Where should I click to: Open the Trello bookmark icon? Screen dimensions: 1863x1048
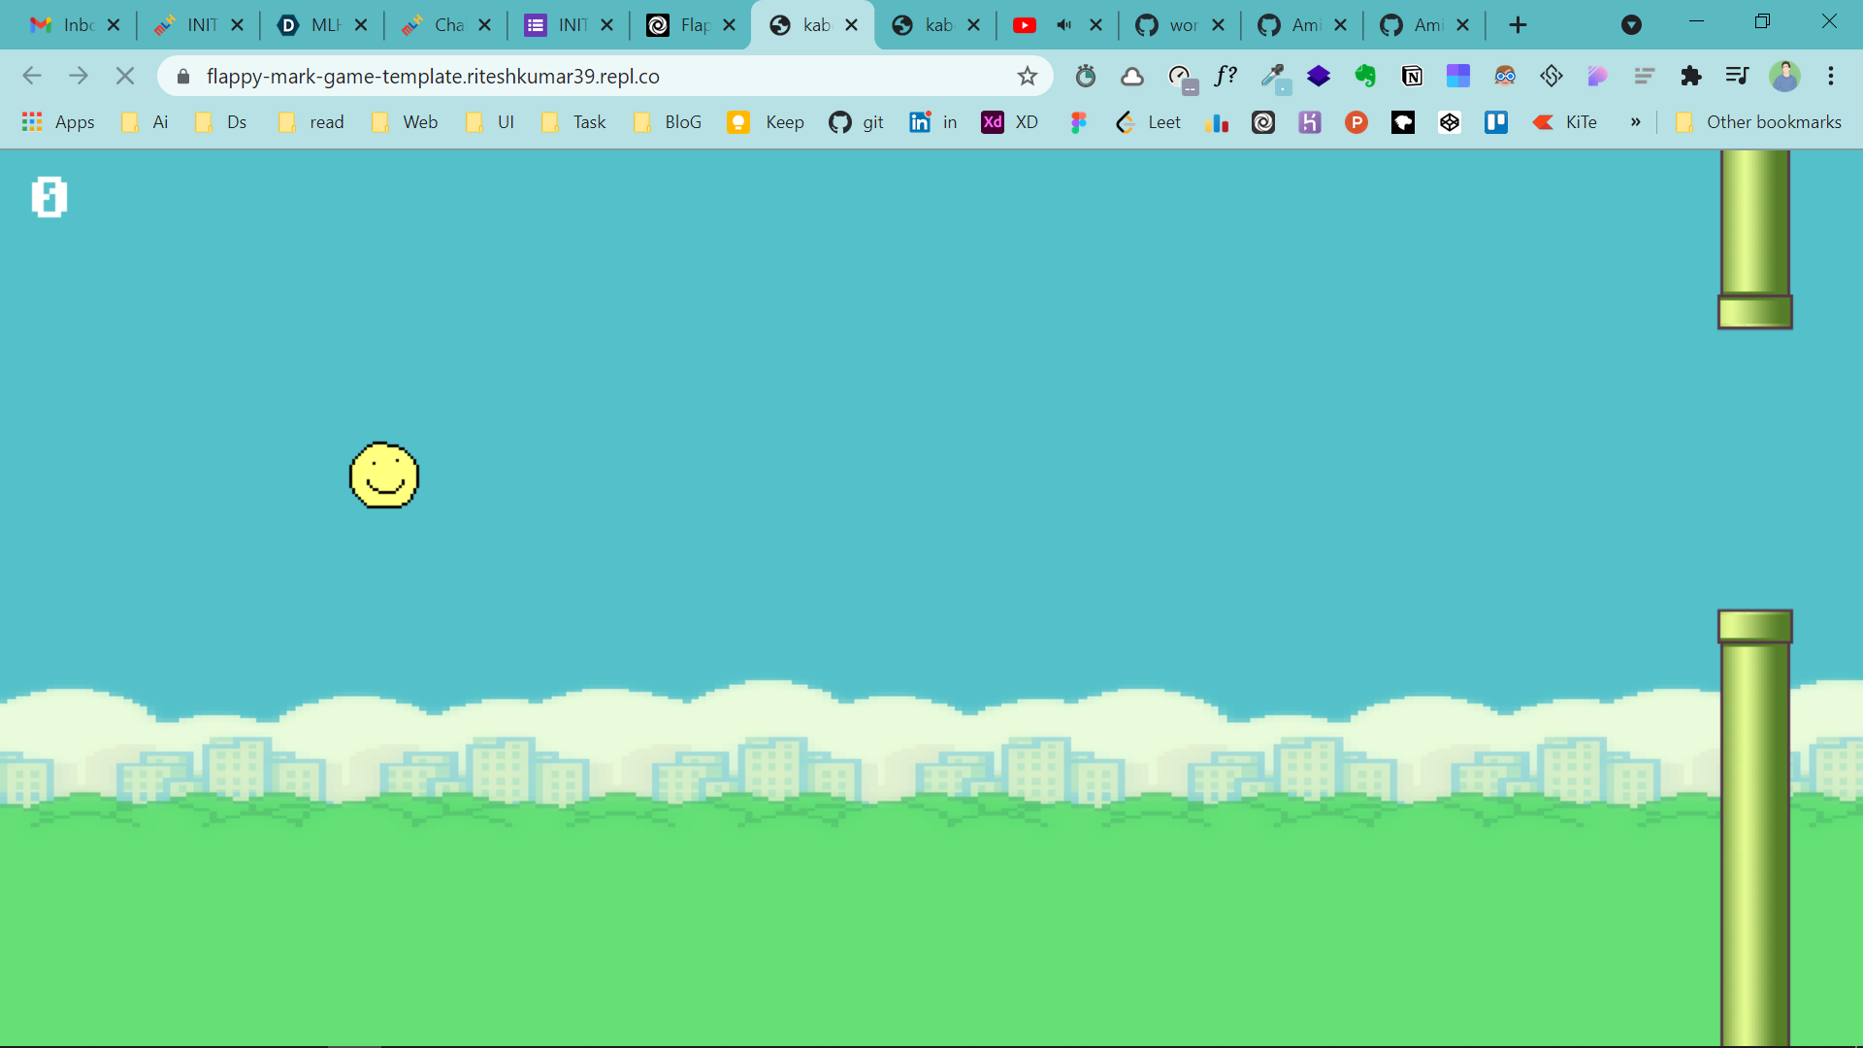point(1495,122)
